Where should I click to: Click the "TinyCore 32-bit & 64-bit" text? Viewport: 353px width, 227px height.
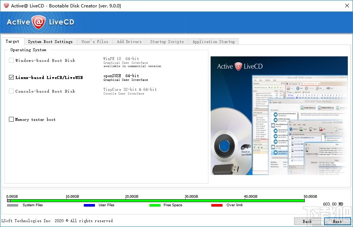[130, 89]
